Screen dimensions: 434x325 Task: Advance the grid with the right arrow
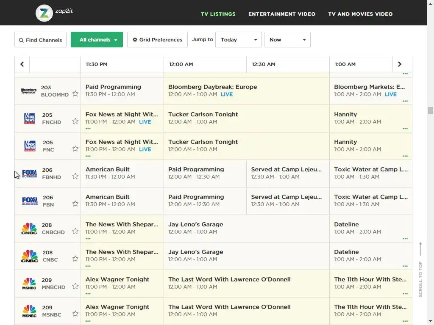tap(400, 64)
